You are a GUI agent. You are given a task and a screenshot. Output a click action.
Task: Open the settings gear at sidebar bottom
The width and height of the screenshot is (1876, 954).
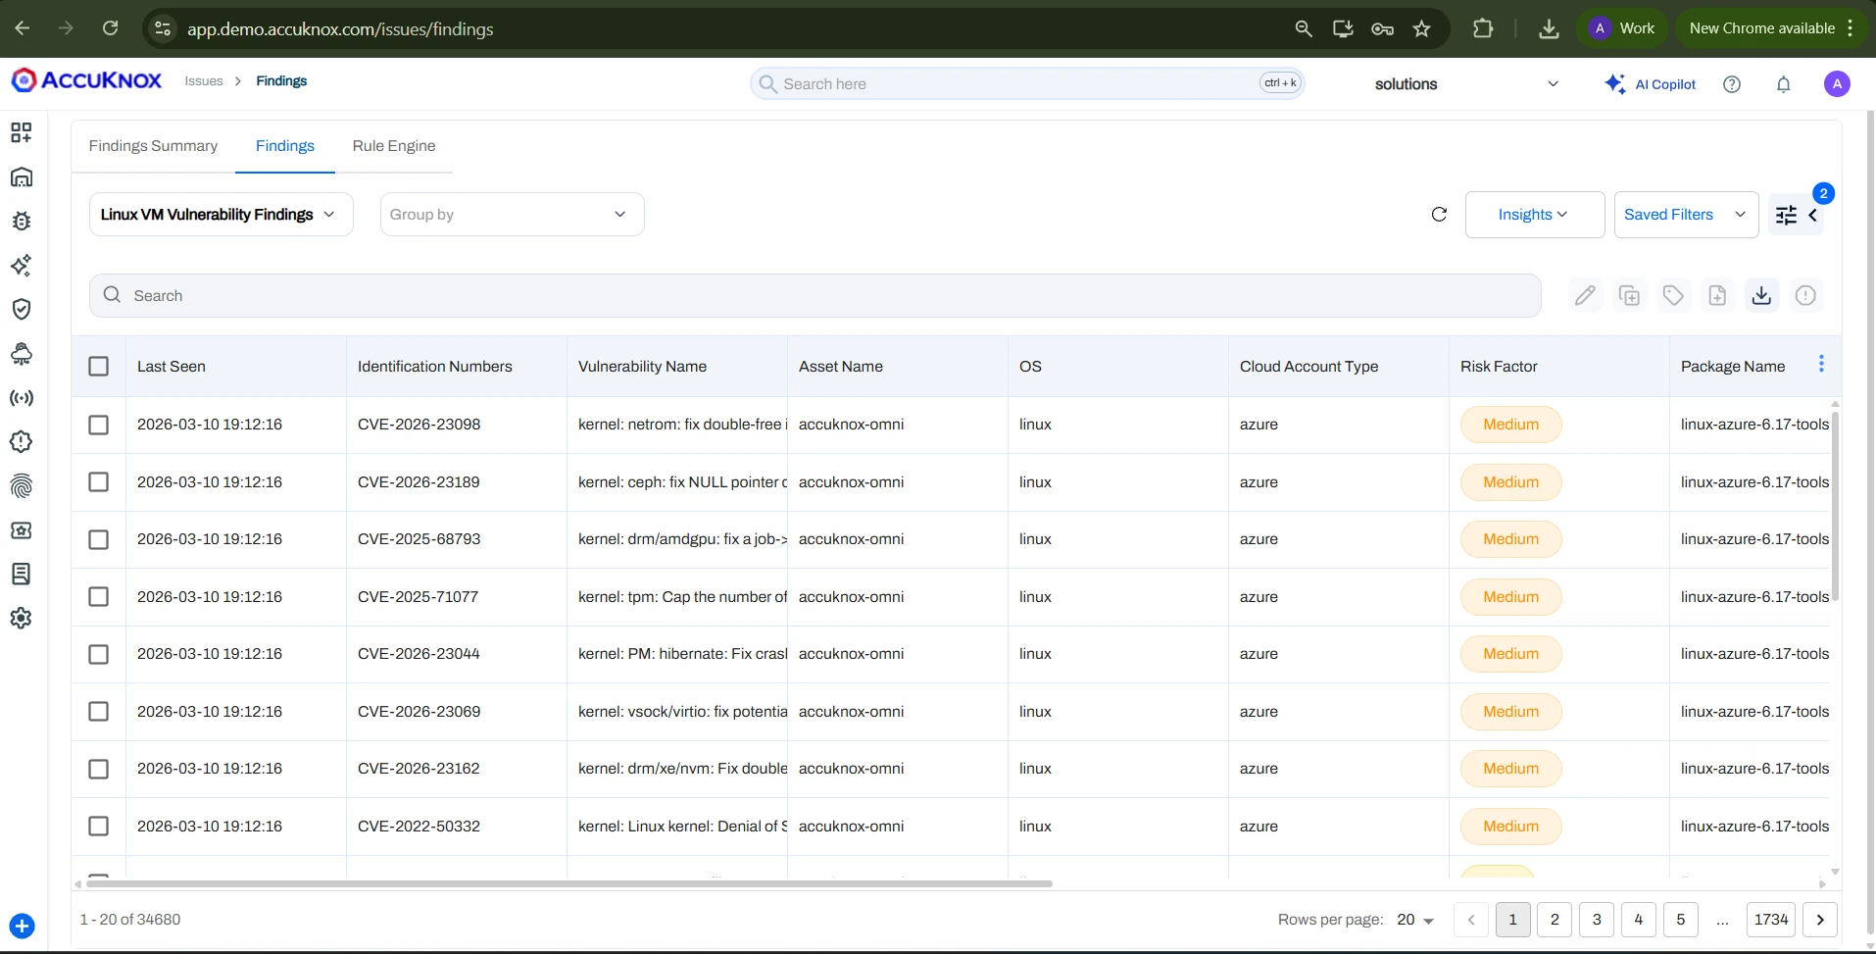[x=21, y=618]
